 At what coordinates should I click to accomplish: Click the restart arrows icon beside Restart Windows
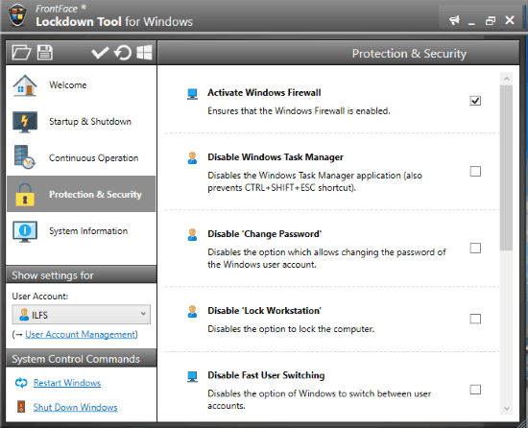pyautogui.click(x=21, y=383)
